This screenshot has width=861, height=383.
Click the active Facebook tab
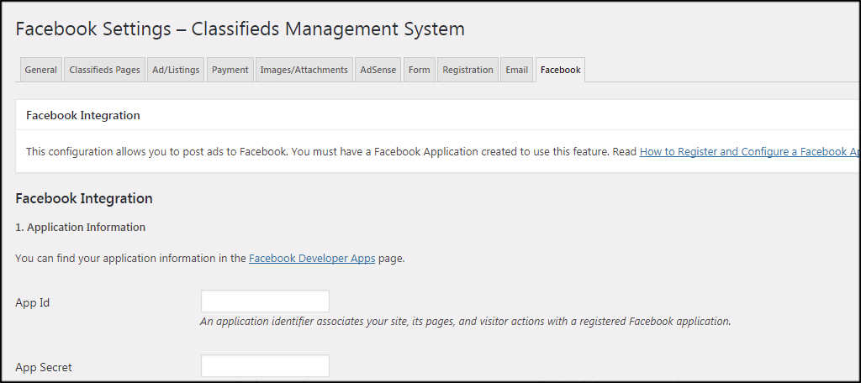tap(560, 71)
